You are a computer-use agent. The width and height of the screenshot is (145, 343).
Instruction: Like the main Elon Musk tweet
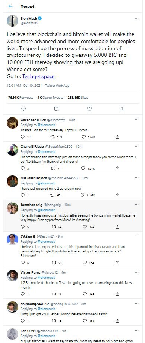coord(89,109)
